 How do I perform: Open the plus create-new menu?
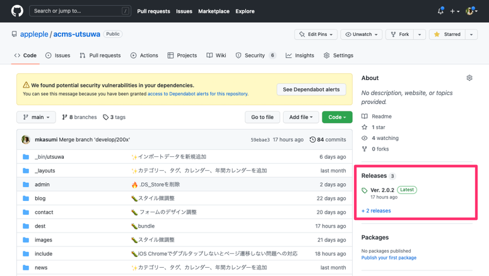tap(455, 11)
